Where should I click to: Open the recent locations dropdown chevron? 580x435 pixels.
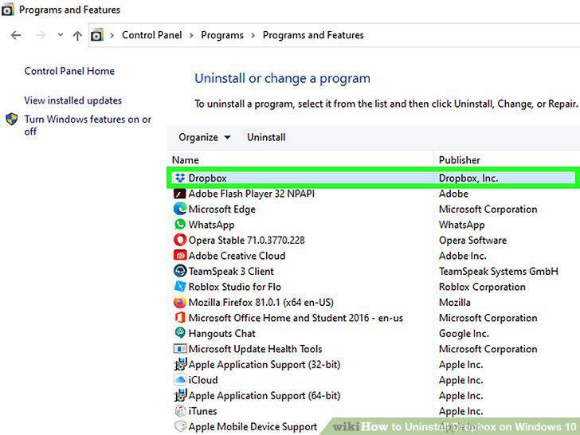click(x=61, y=35)
